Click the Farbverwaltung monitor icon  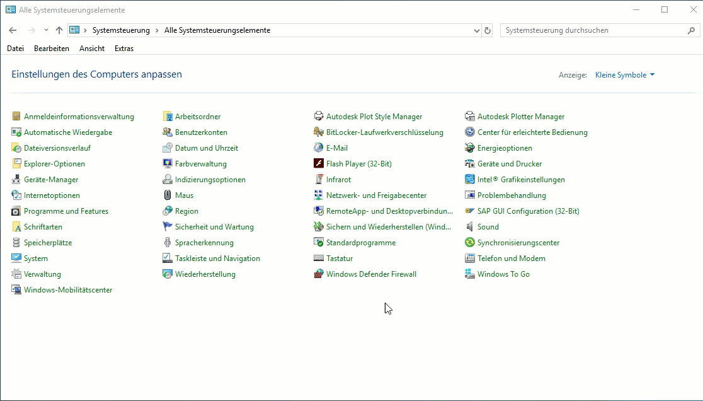[167, 164]
